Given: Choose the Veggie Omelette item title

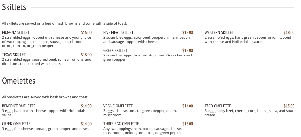Looking at the screenshot, I should (x=118, y=106).
